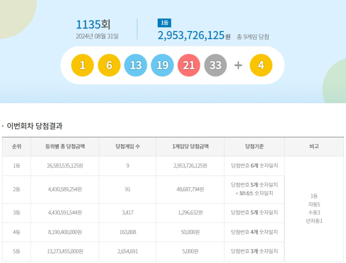Screen dimensions: 346x263
Task: Click the total prize 8,190,400,000원
Action: click(x=65, y=232)
